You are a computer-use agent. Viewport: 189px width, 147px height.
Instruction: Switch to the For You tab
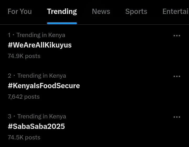pyautogui.click(x=20, y=12)
